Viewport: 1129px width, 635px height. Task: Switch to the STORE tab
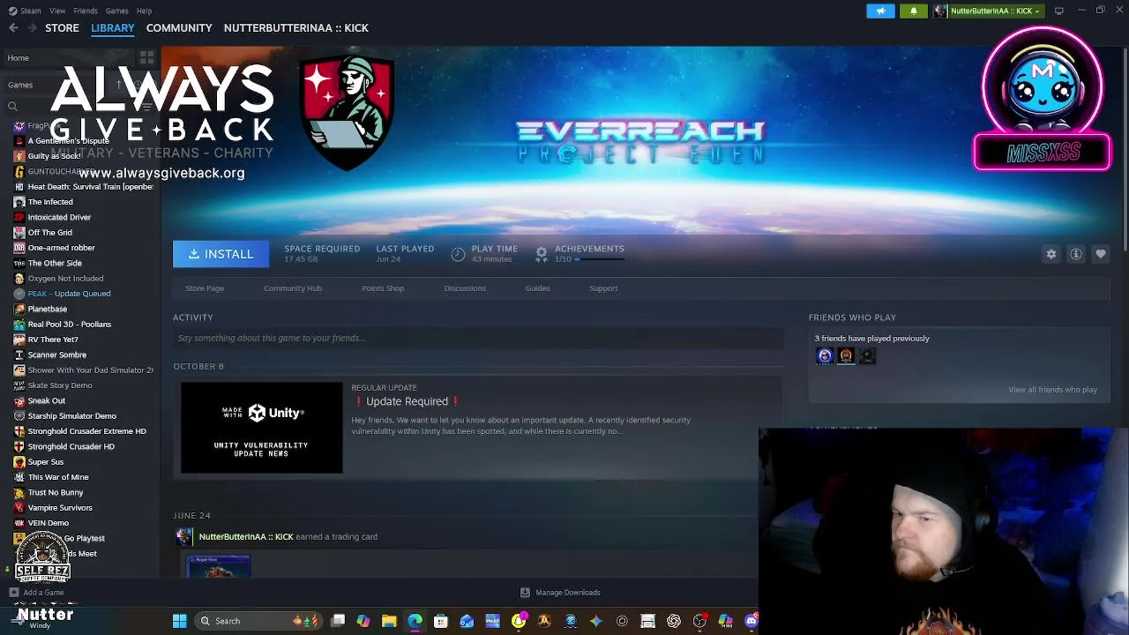click(x=62, y=28)
